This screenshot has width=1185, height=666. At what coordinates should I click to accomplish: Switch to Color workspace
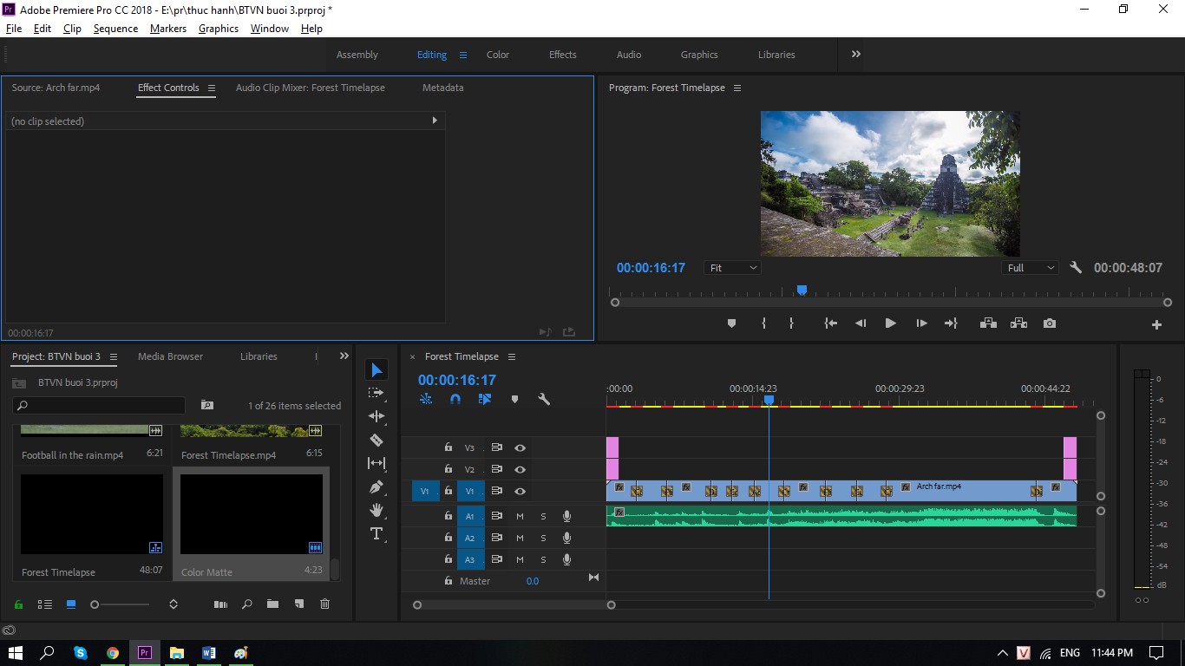click(x=498, y=55)
